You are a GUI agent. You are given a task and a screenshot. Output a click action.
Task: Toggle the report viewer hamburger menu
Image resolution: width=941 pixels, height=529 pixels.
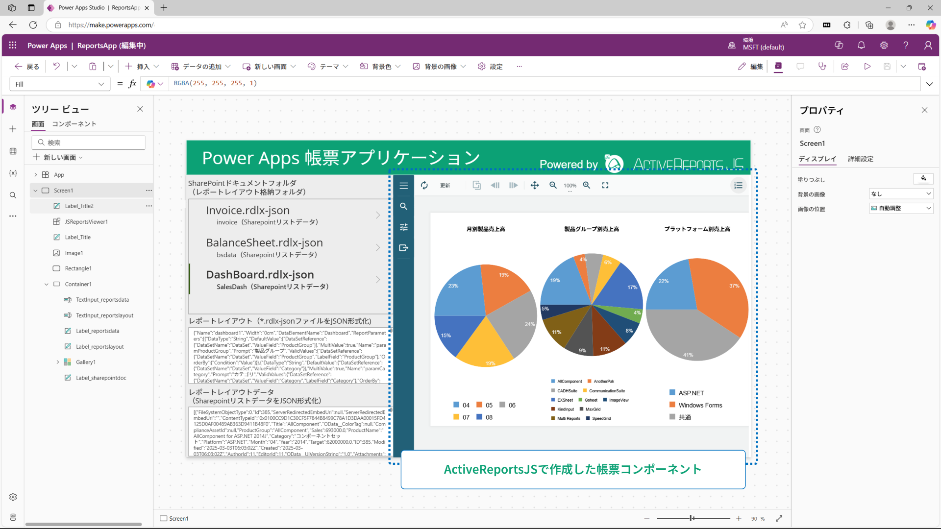coord(404,186)
